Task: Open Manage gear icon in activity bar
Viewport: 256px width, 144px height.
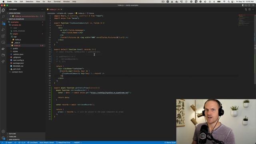Action: click(3, 138)
